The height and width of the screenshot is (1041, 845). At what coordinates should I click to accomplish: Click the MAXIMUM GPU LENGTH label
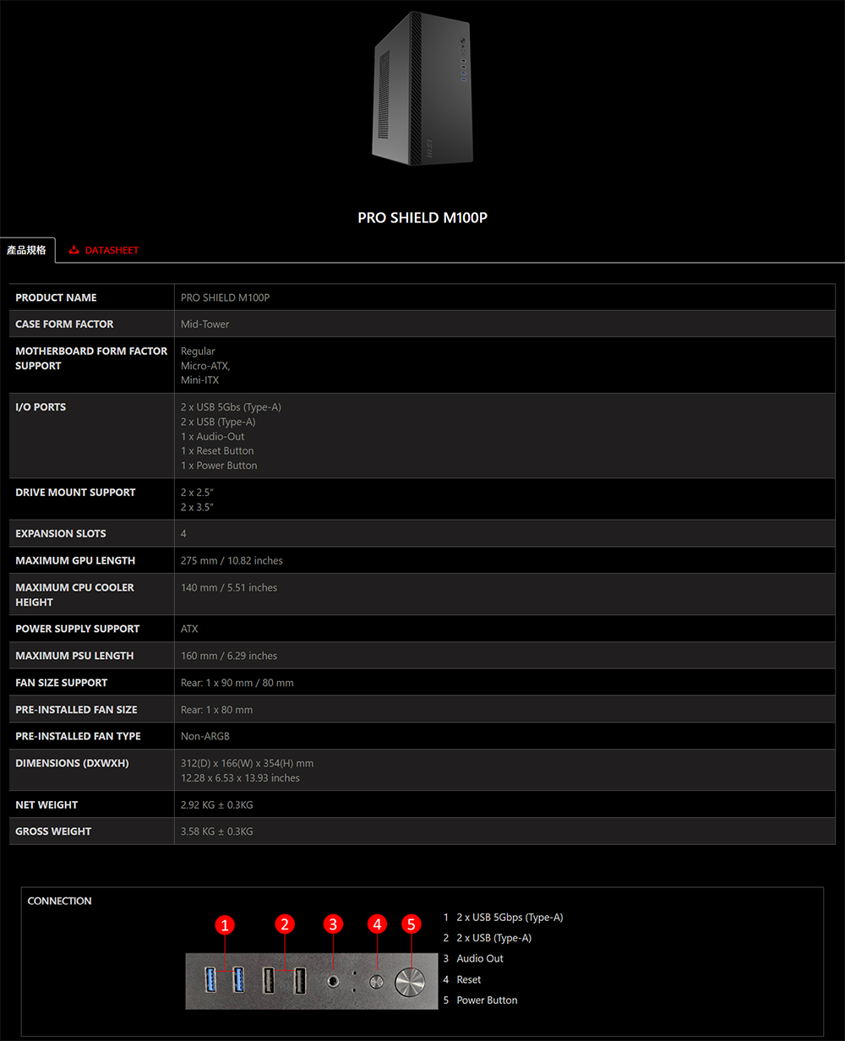[x=75, y=561]
